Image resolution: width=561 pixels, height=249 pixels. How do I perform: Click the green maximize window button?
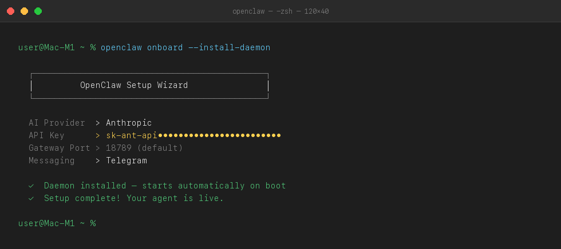point(38,11)
